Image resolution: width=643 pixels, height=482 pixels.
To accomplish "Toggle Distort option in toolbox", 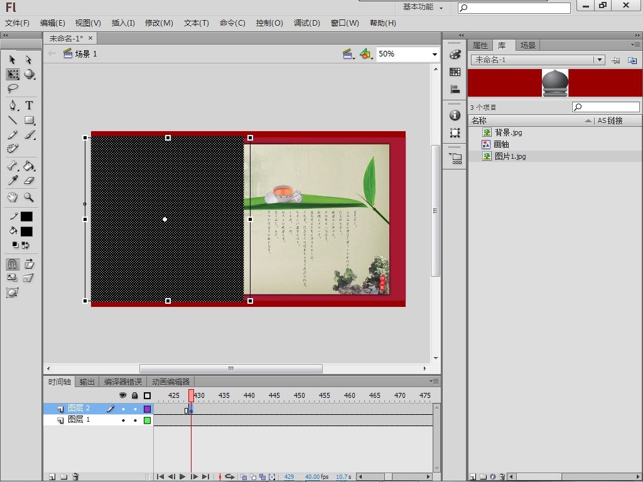I will coord(28,278).
